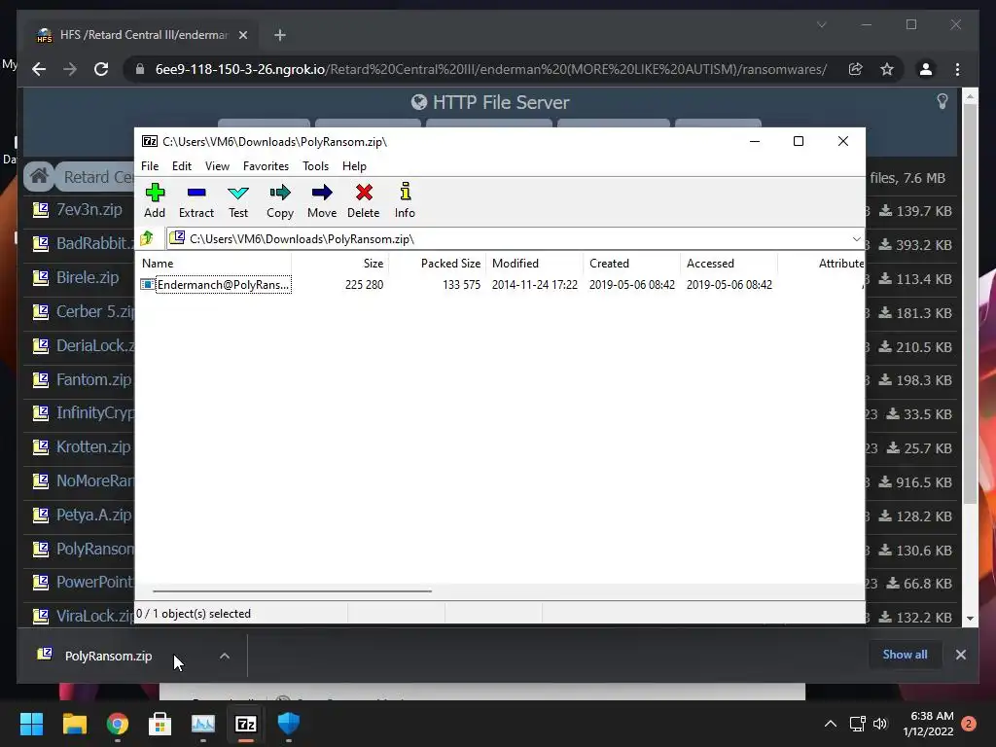Open the Tools menu in 7-Zip

point(316,165)
